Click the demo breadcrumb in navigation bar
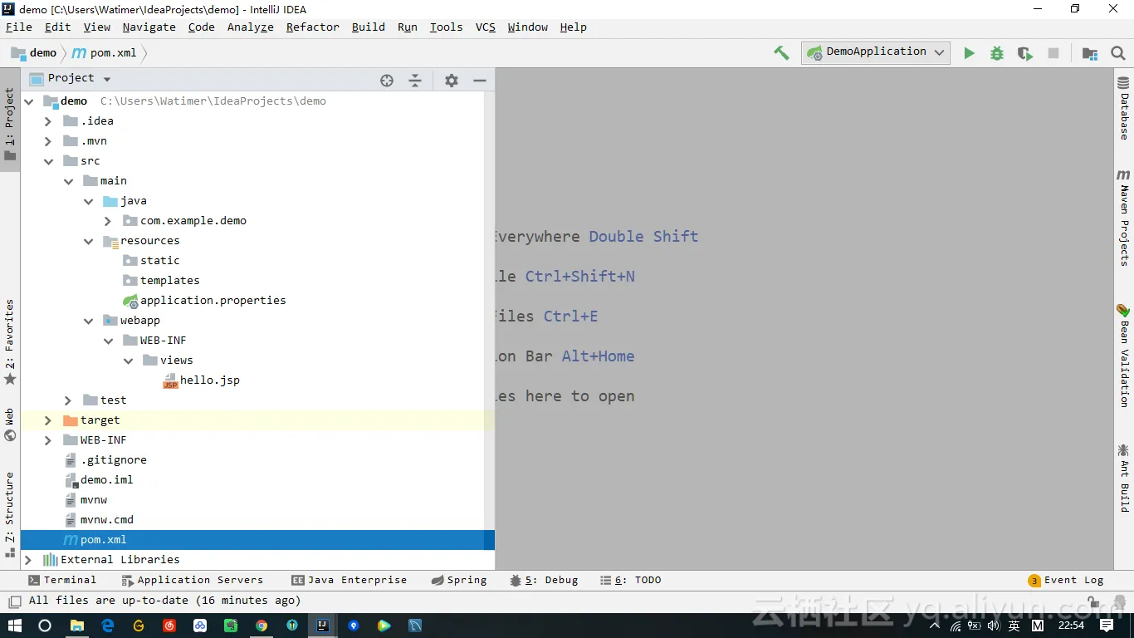 34,52
